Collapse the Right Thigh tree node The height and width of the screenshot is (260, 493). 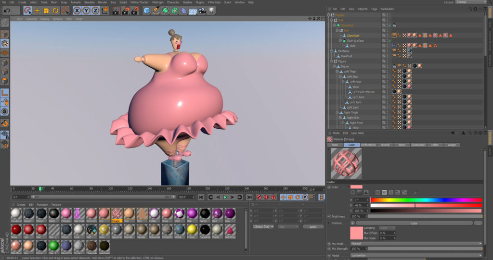[337, 112]
